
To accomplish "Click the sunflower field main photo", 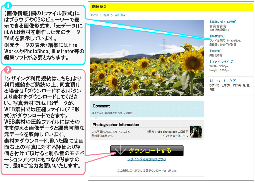I will click(147, 58).
